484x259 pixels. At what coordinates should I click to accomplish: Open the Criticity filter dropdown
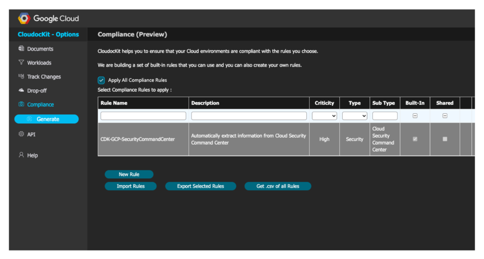pos(324,116)
